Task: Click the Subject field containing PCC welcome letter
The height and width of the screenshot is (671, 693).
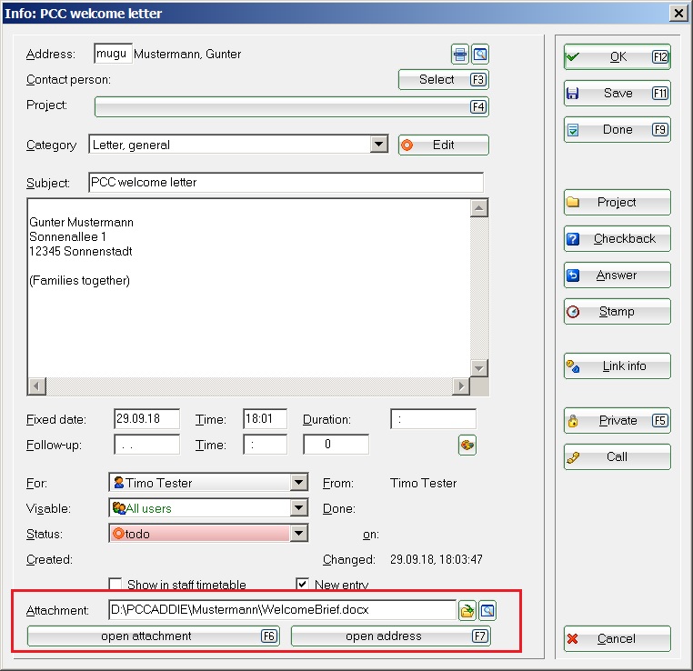Action: [286, 183]
